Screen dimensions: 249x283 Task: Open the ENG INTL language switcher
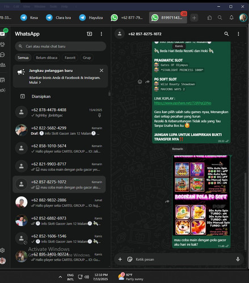(x=70, y=277)
